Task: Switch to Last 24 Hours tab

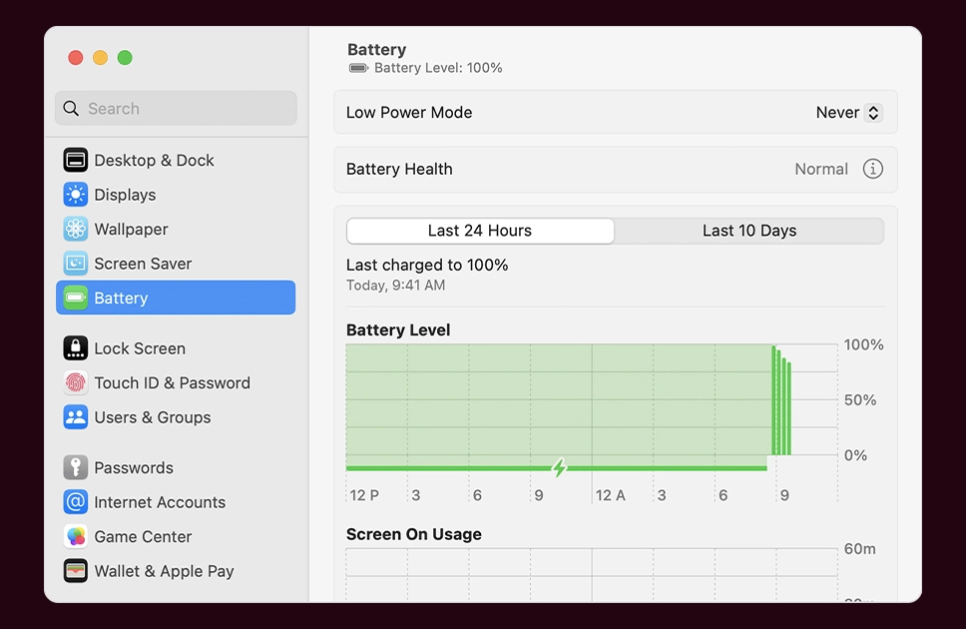Action: coord(480,231)
